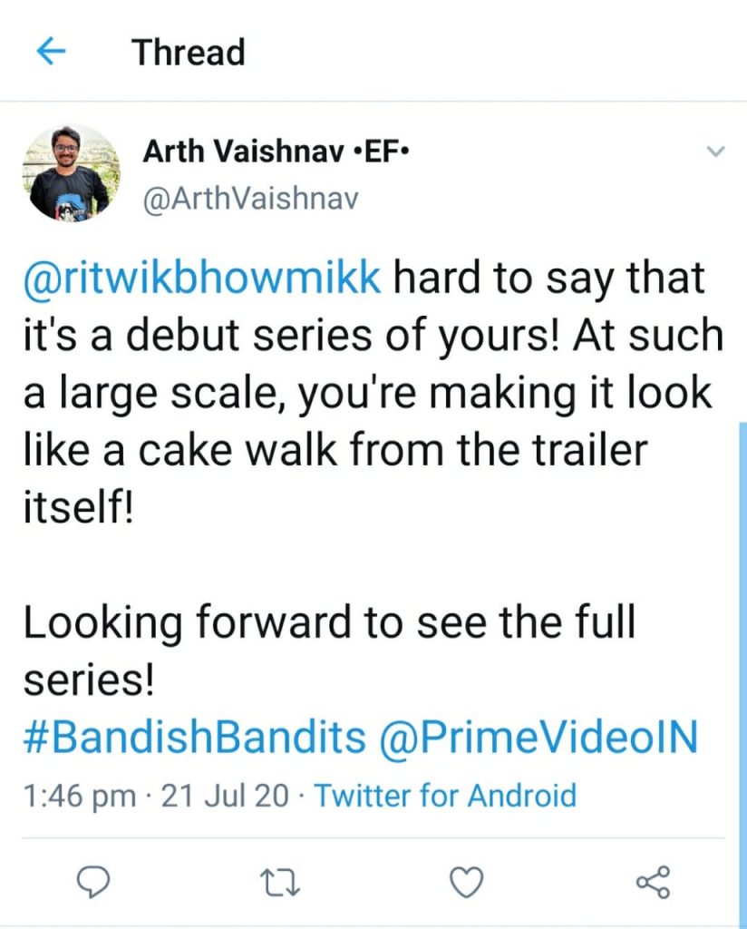Click the Twitter for Android source link
The height and width of the screenshot is (929, 747).
click(x=445, y=797)
